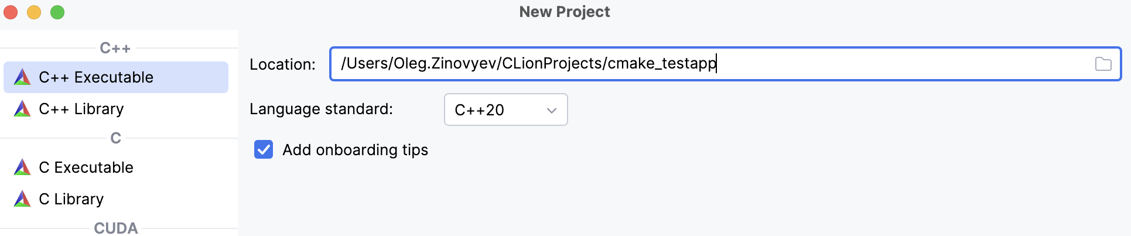Open the Language standard dropdown

(505, 110)
